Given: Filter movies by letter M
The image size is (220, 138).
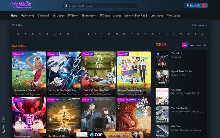Looking at the screenshot, I should click(x=109, y=34).
